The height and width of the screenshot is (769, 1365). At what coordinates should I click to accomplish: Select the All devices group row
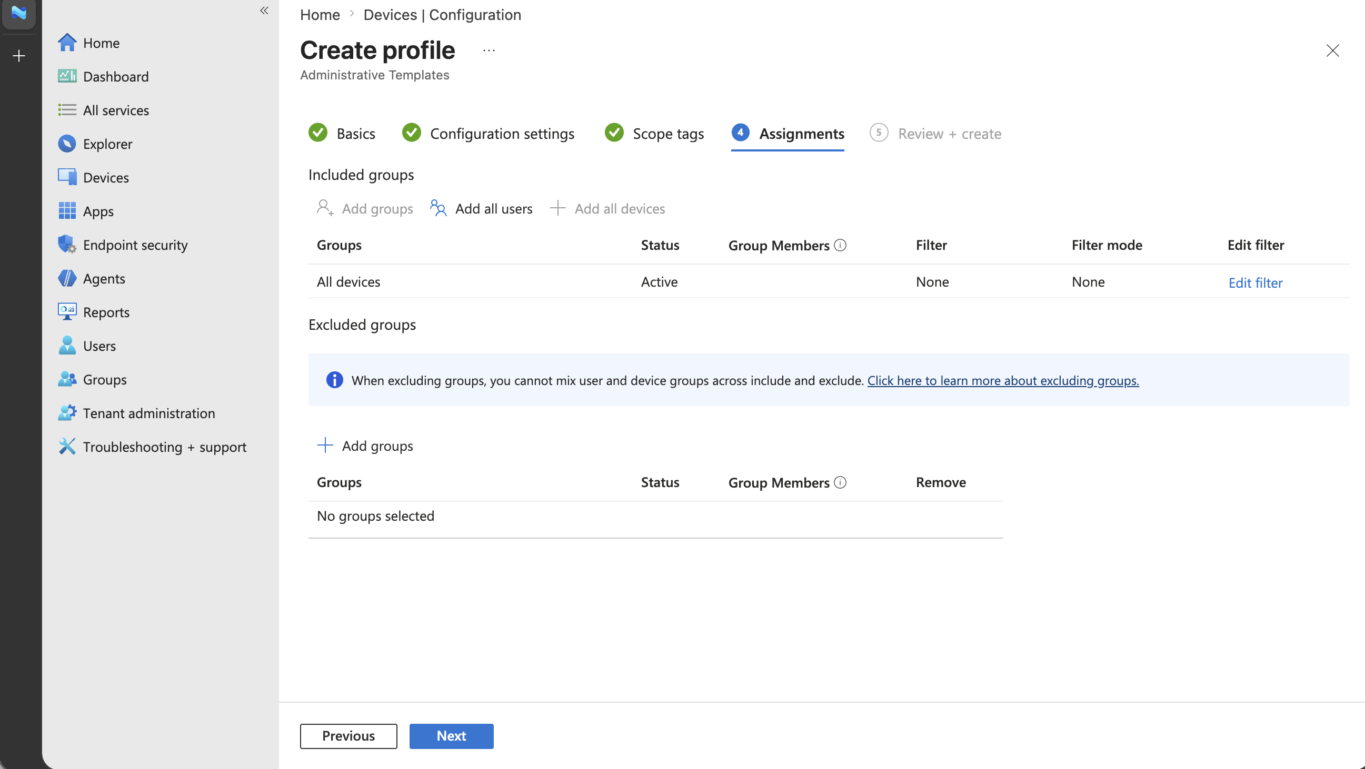pyautogui.click(x=829, y=281)
